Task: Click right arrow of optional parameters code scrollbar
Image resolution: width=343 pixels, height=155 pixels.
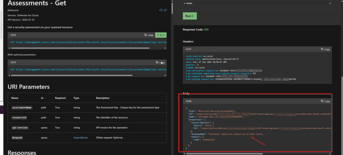Action: coord(165,75)
